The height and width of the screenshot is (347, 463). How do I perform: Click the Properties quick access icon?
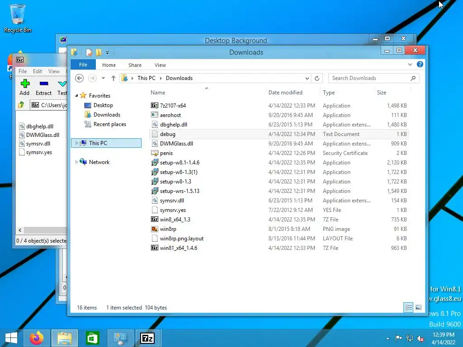pyautogui.click(x=89, y=52)
